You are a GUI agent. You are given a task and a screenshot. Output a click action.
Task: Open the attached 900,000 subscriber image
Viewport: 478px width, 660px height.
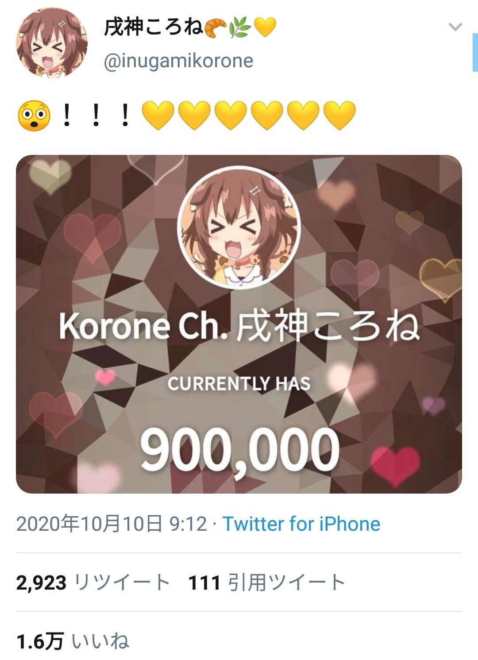(x=239, y=324)
